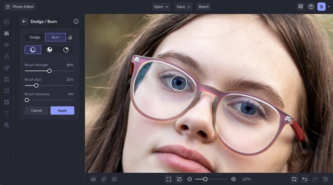Click Cancel in Dodge / Burn panel
The width and height of the screenshot is (333, 185).
point(36,110)
